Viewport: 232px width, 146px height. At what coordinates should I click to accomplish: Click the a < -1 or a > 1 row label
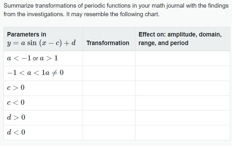[x=32, y=58]
